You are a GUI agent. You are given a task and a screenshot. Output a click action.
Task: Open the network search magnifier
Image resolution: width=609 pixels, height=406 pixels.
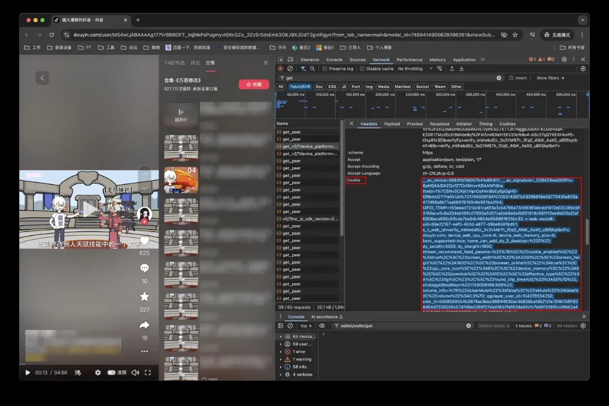pos(312,69)
